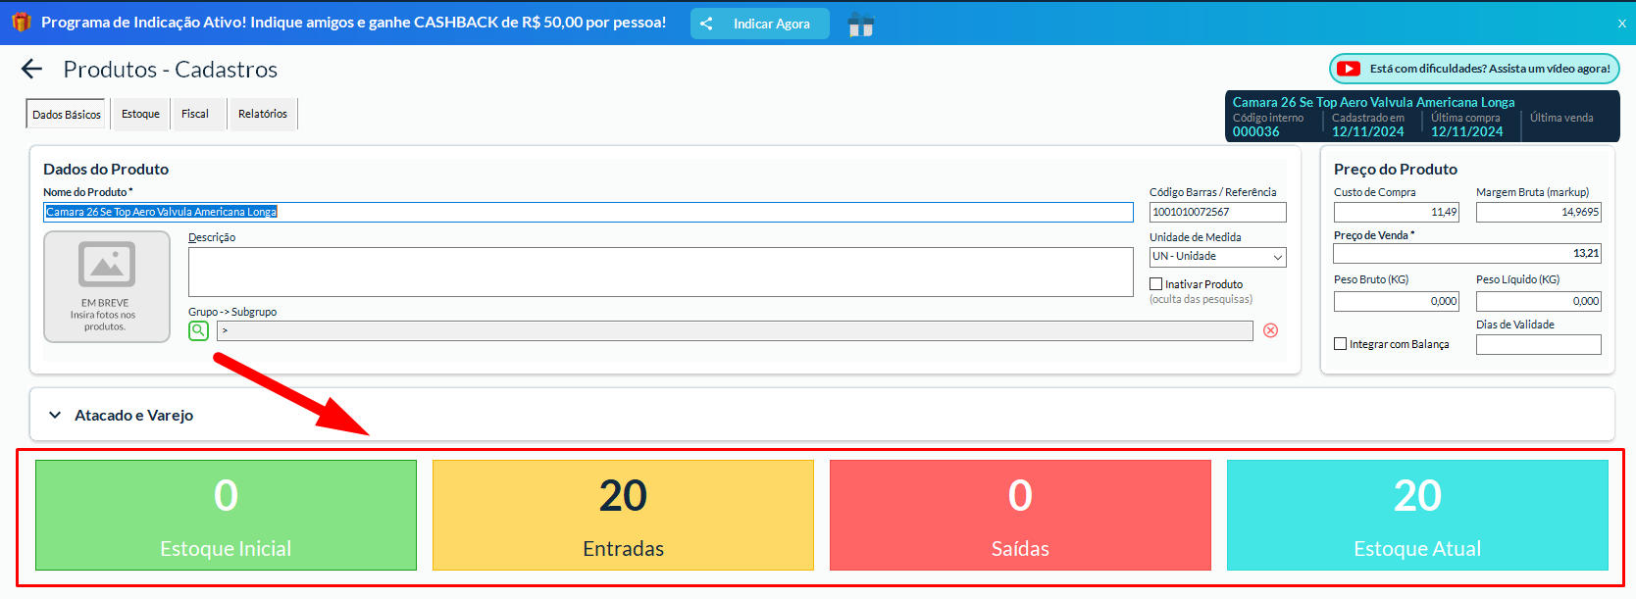
Task: Click the green magnifier group search icon
Action: (198, 330)
